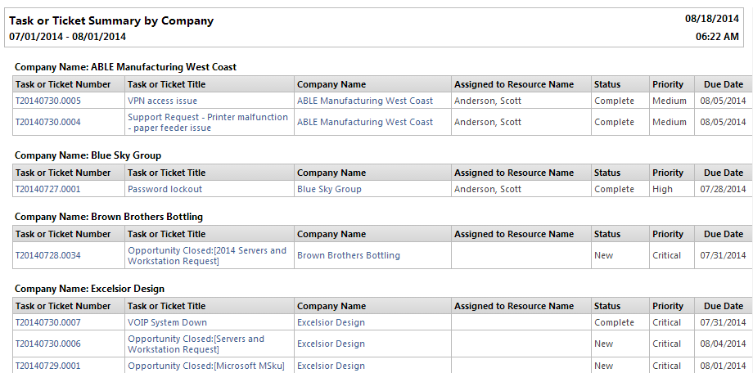The image size is (753, 373).
Task: Open ticket T20140729.0001
Action: 48,366
